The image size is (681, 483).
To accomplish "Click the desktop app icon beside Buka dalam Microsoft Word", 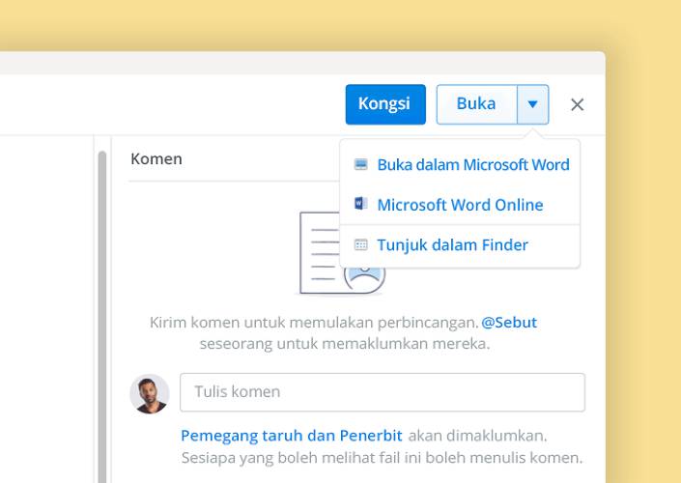I will (361, 164).
